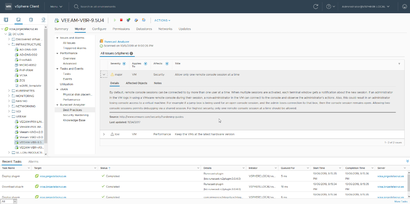The image size is (410, 204).
Task: Show Affected Objects tab of issue
Action: (x=137, y=83)
